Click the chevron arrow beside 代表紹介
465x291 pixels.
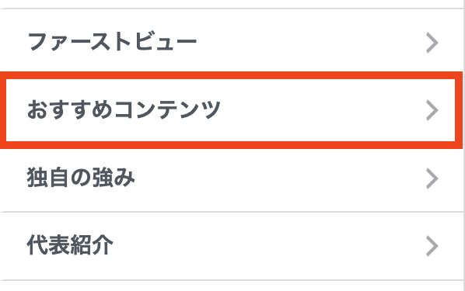click(432, 246)
